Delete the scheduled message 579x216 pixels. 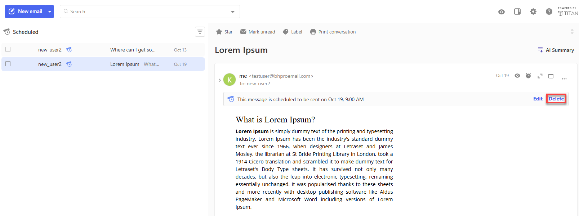pos(556,99)
